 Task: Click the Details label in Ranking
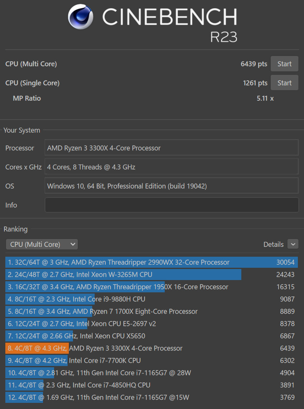coord(273,244)
